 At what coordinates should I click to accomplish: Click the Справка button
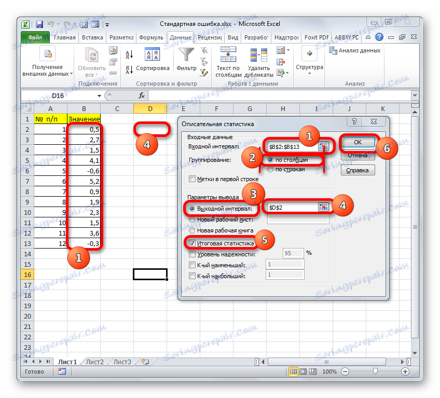(357, 170)
